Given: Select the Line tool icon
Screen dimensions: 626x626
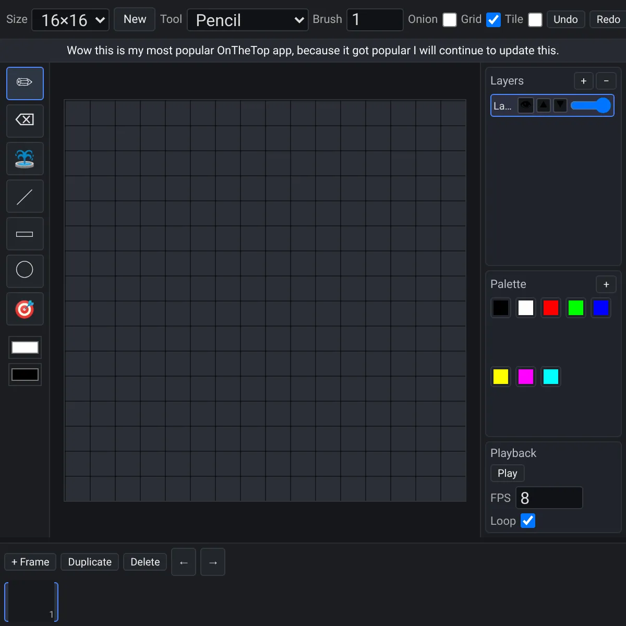Looking at the screenshot, I should pos(25,196).
